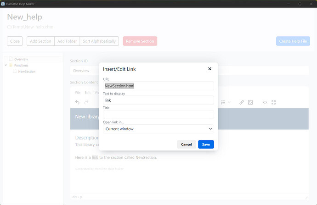The image size is (317, 205).
Task: Open the Edit menu in editor
Action: pos(88,93)
